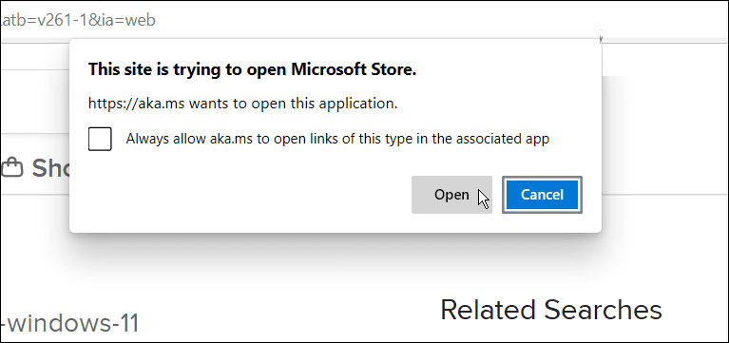
Task: Click the words 'Microsoft Store' in the dialog title
Action: [x=354, y=69]
